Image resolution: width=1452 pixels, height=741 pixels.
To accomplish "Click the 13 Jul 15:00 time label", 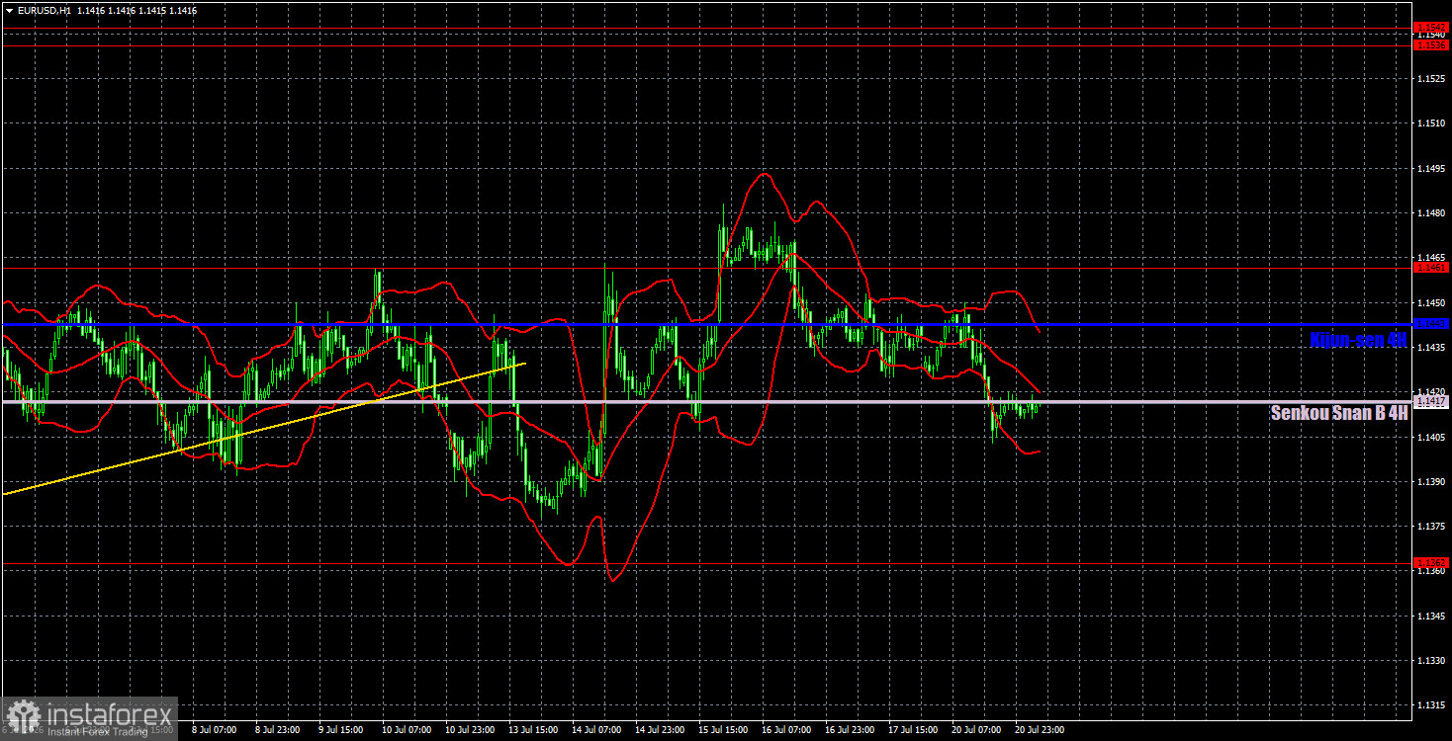I will [531, 730].
